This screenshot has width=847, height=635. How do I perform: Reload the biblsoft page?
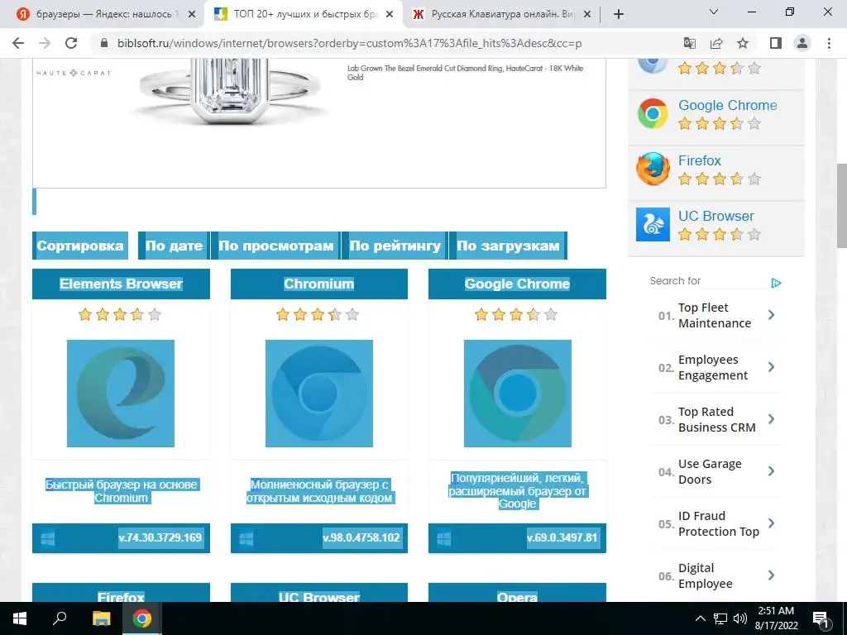71,43
